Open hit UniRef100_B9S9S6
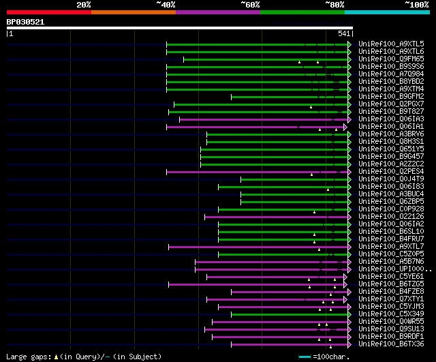The width and height of the screenshot is (436, 362). tap(391, 67)
